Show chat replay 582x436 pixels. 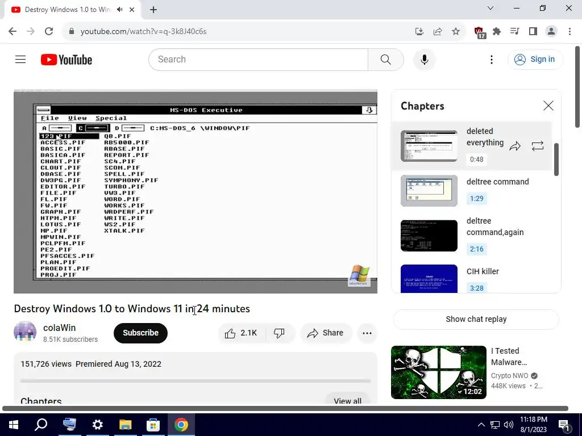[476, 319]
